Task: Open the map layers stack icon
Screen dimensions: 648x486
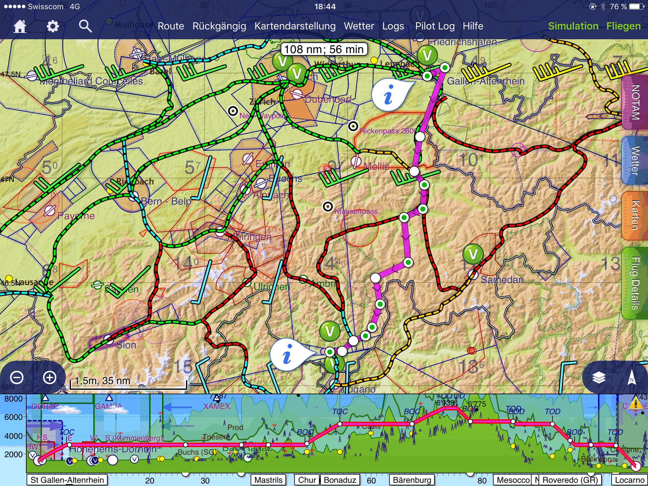Action: coord(599,377)
